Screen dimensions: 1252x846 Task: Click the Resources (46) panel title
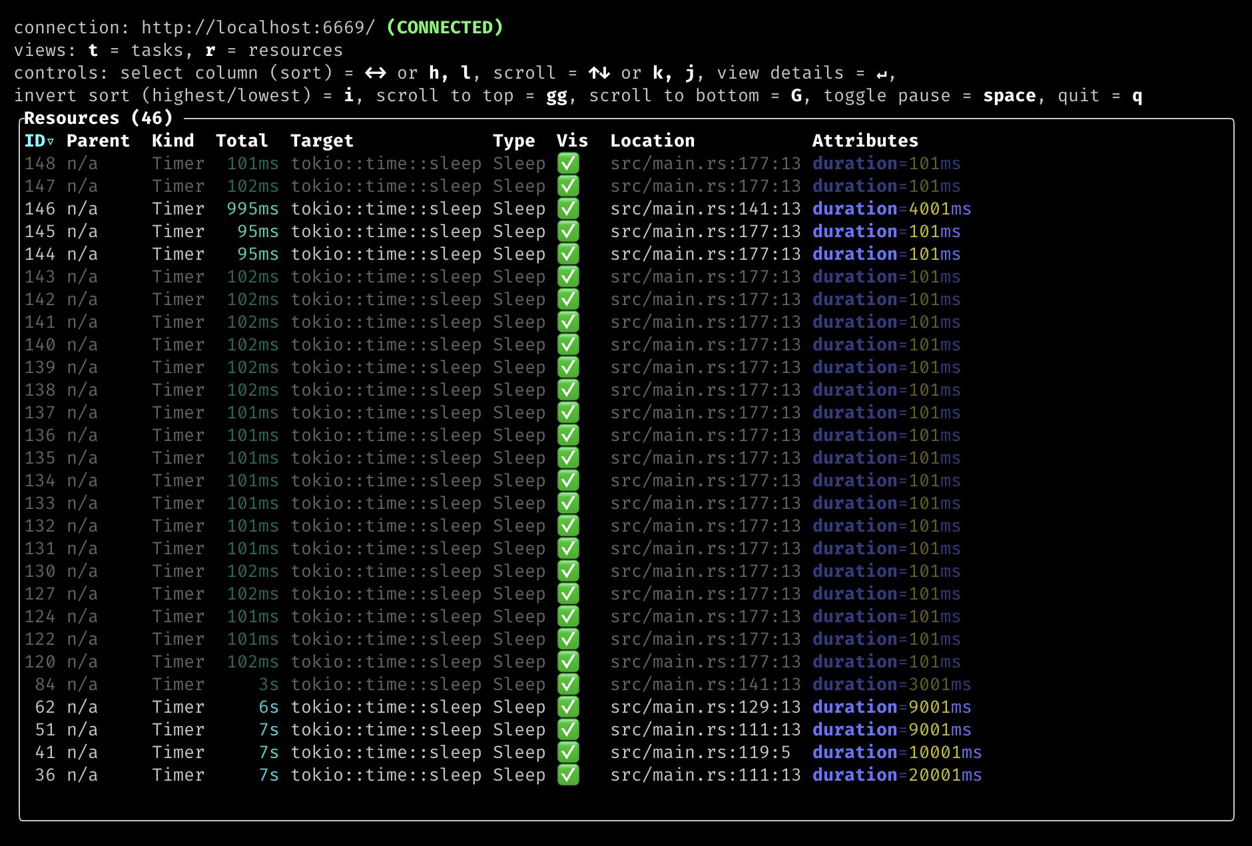coord(99,118)
